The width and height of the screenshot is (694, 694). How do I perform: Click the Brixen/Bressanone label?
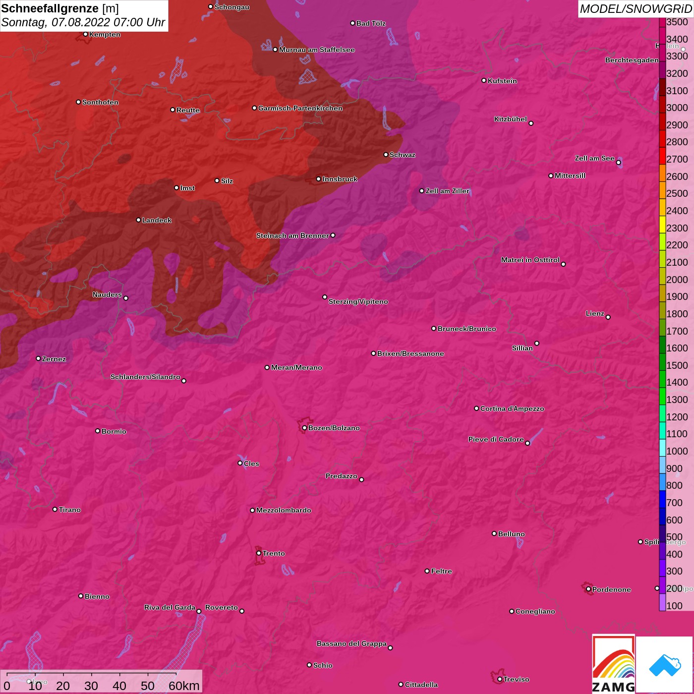410,353
